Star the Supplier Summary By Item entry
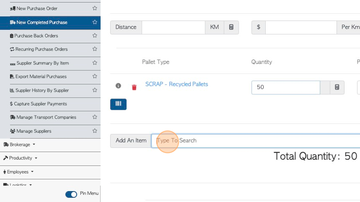360x202 pixels. point(95,63)
